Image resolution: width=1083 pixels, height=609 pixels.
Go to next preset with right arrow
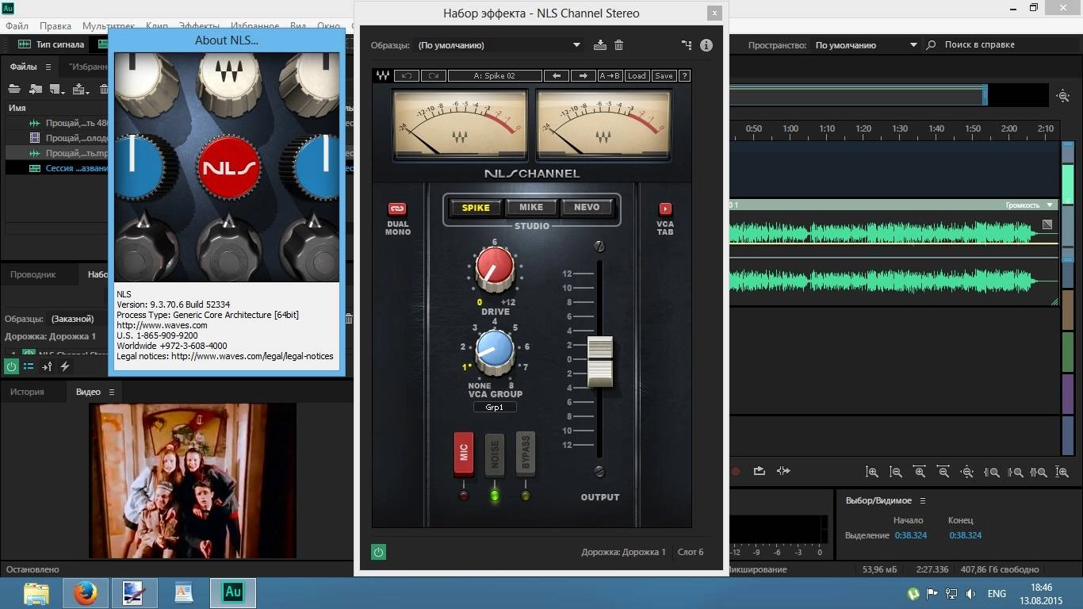coord(584,76)
